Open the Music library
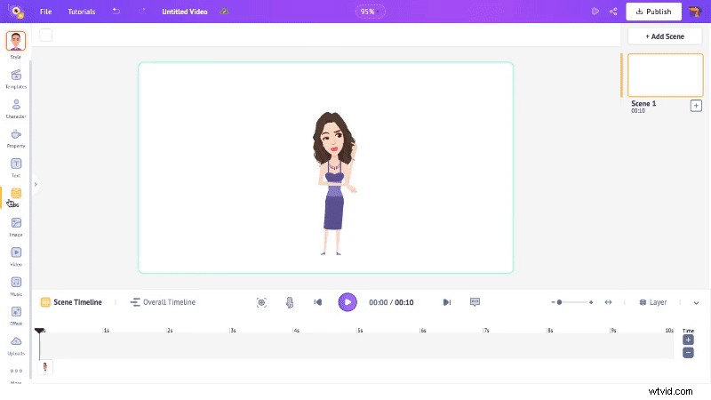 point(16,286)
